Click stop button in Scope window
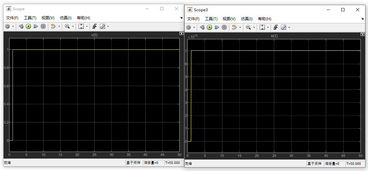The width and height of the screenshot is (368, 171). click(43, 26)
